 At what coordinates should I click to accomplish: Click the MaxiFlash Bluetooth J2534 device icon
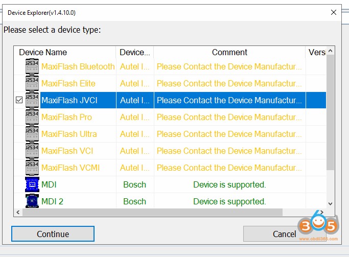point(32,66)
